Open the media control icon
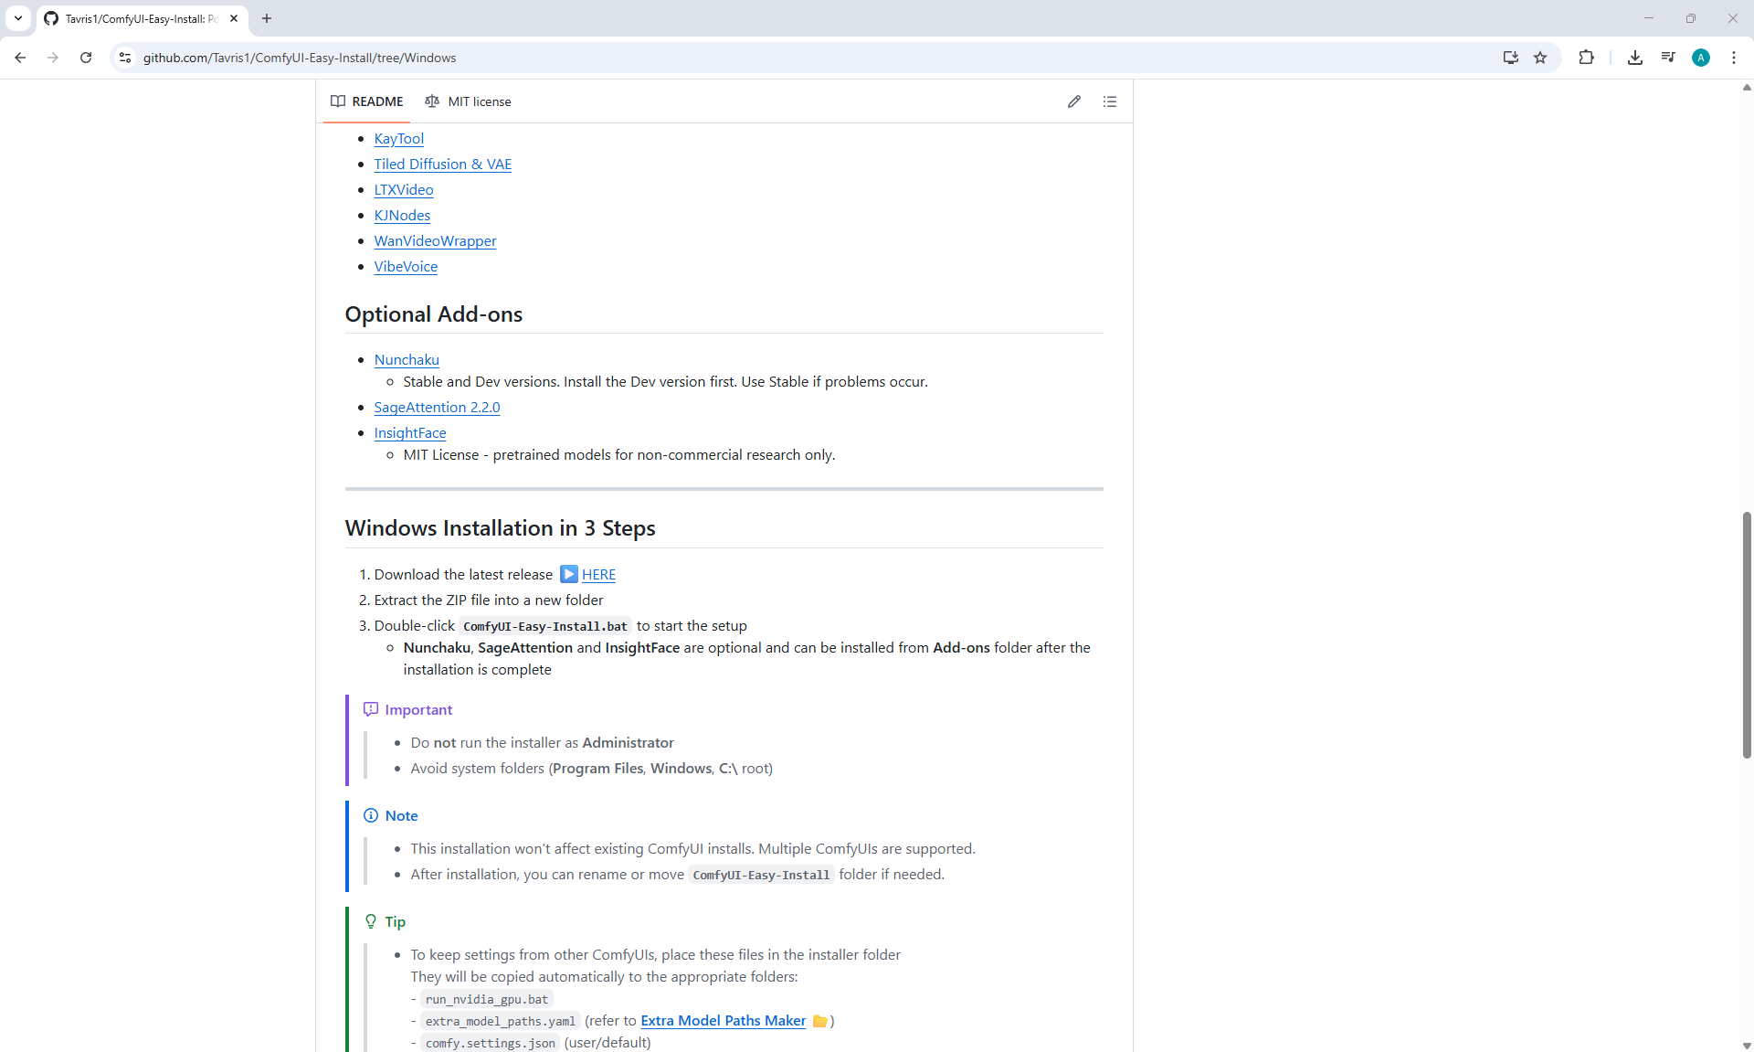The height and width of the screenshot is (1052, 1754). 1667,58
